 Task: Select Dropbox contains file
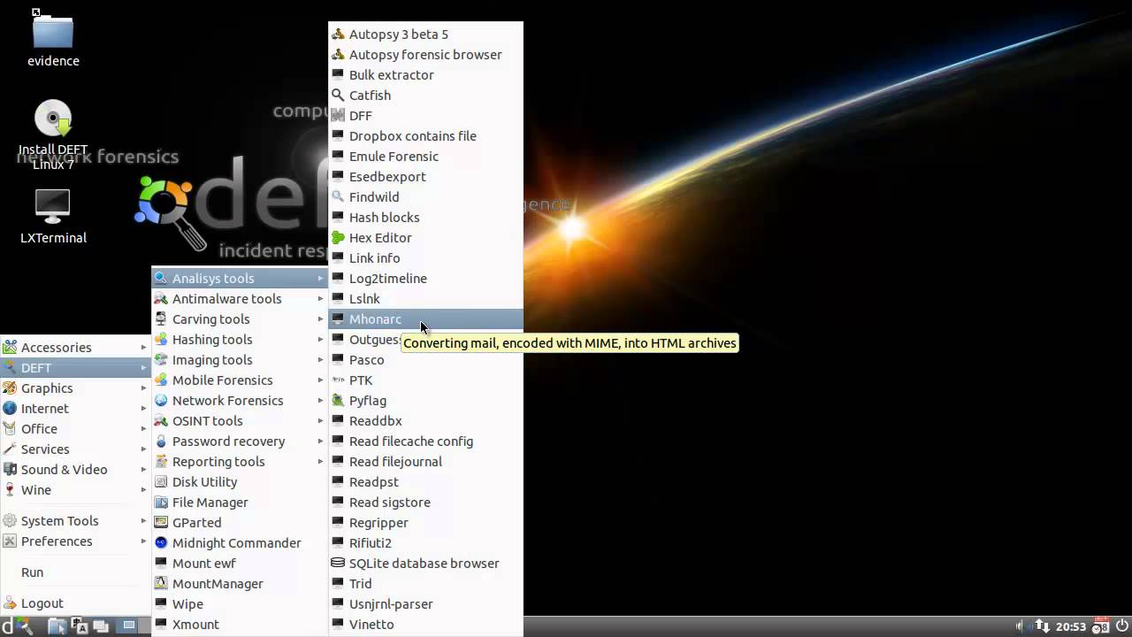(x=425, y=136)
